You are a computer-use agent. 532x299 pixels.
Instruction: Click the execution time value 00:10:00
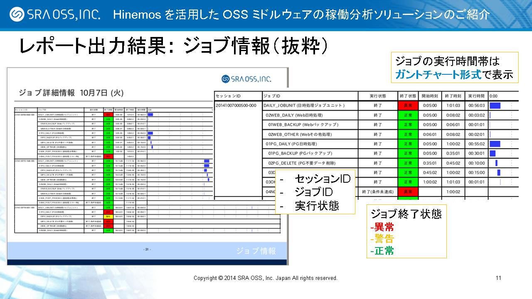(476, 163)
